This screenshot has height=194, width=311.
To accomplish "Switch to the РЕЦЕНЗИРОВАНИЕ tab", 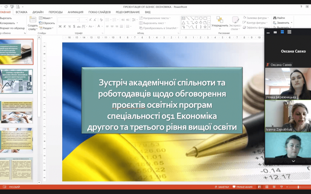I will pyautogui.click(x=128, y=12).
